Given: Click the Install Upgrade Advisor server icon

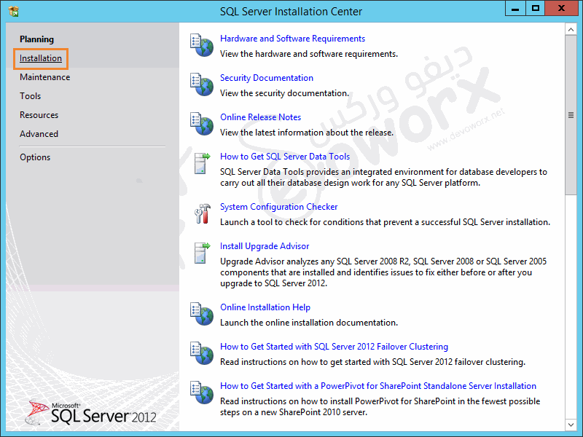Looking at the screenshot, I should [202, 253].
